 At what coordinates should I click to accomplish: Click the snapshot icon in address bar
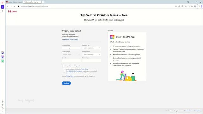tap(176, 6)
